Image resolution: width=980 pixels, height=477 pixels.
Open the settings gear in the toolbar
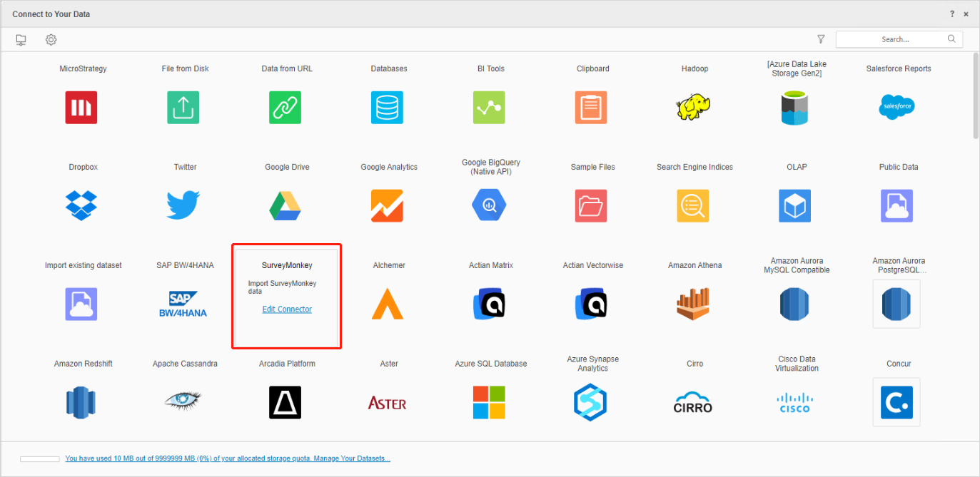tap(51, 40)
